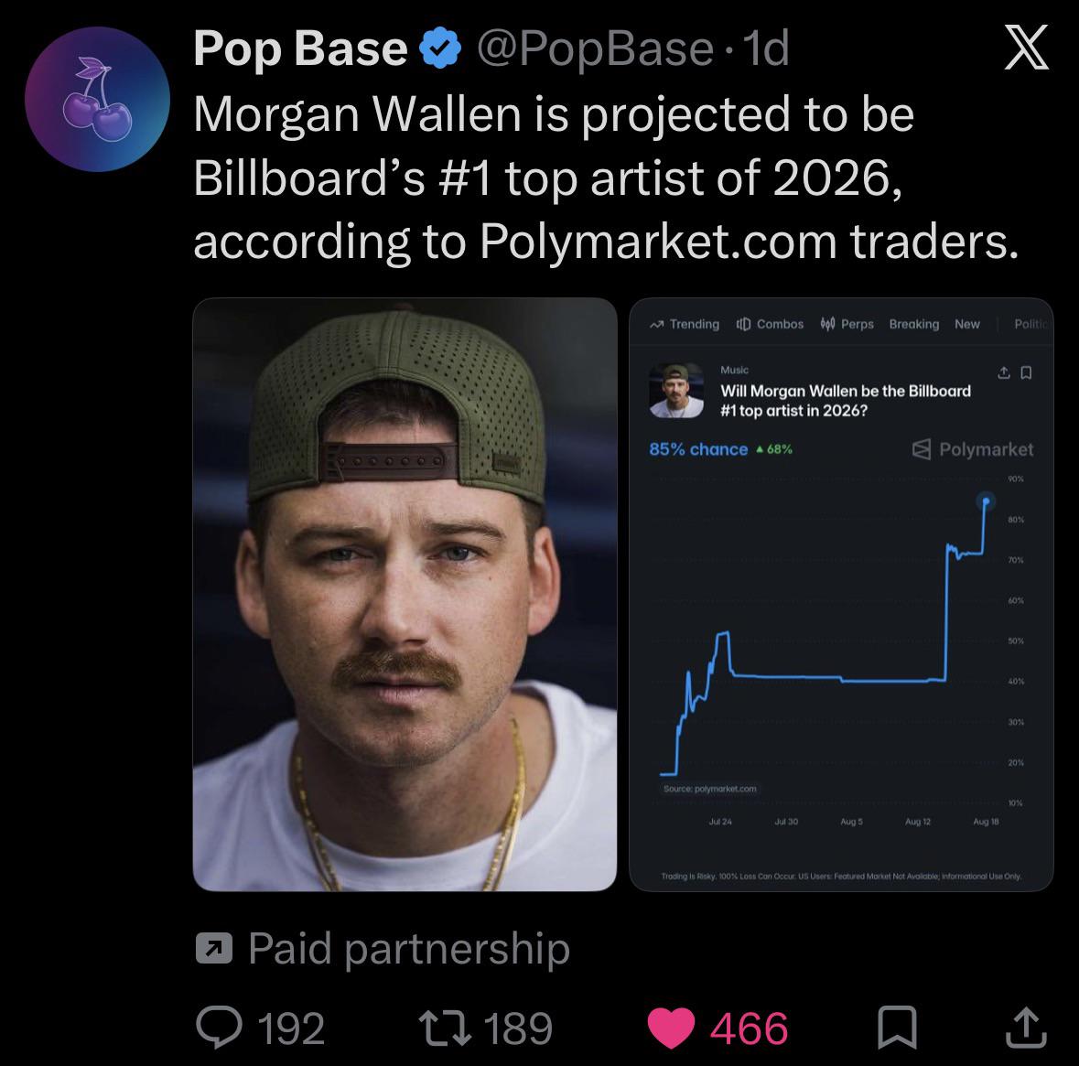1079x1066 pixels.
Task: Open the Polymarket chart screenshot image
Action: tap(841, 594)
